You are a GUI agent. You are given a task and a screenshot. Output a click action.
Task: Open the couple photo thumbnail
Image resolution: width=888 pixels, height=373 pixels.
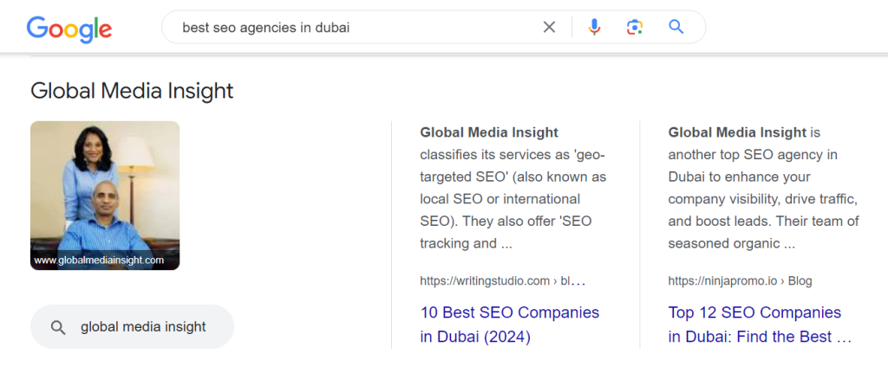[x=105, y=186]
